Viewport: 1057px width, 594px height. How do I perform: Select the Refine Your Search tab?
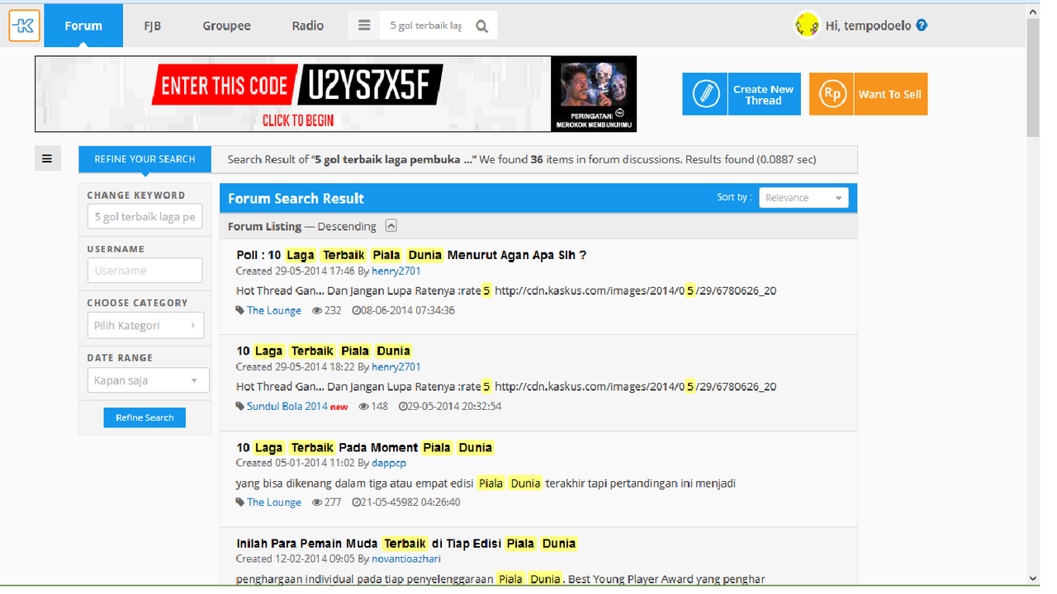point(145,159)
